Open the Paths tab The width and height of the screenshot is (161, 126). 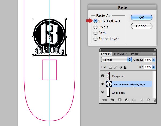tap(135, 54)
